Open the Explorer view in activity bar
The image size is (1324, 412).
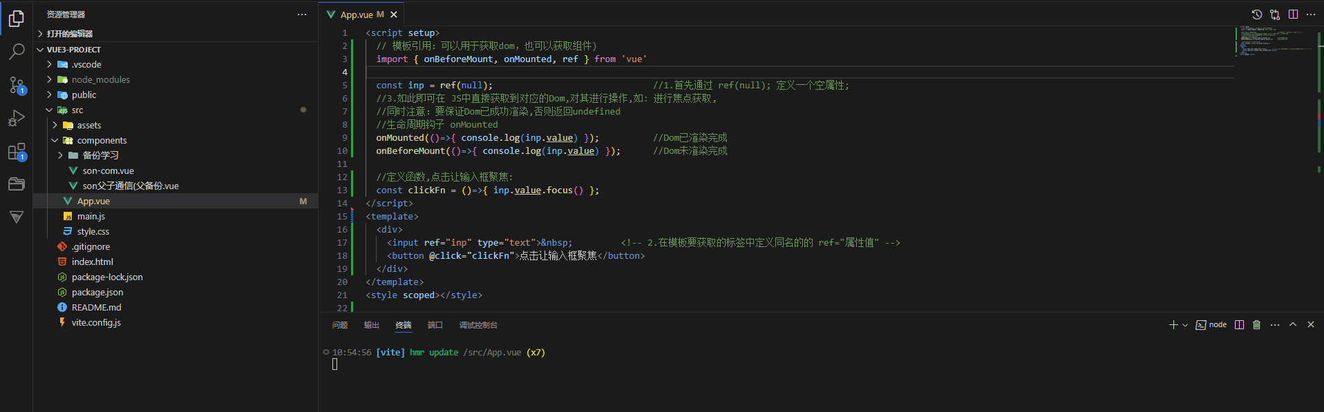click(17, 19)
